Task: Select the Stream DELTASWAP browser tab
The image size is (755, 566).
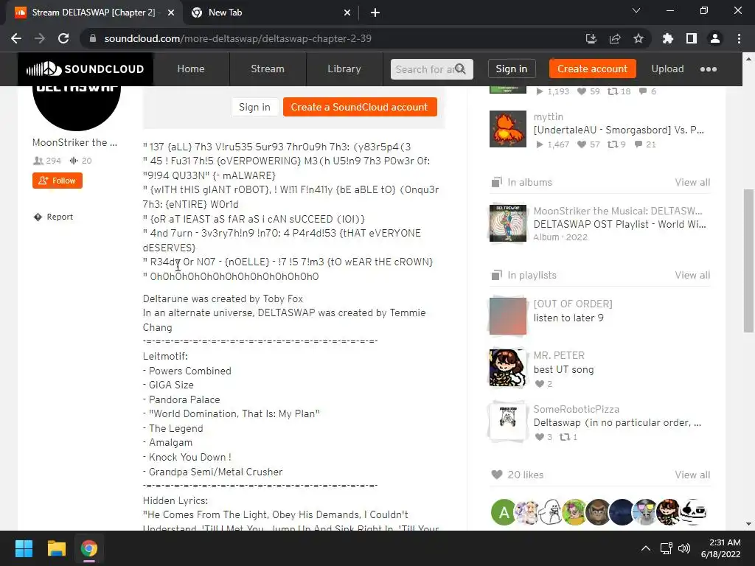Action: (94, 13)
